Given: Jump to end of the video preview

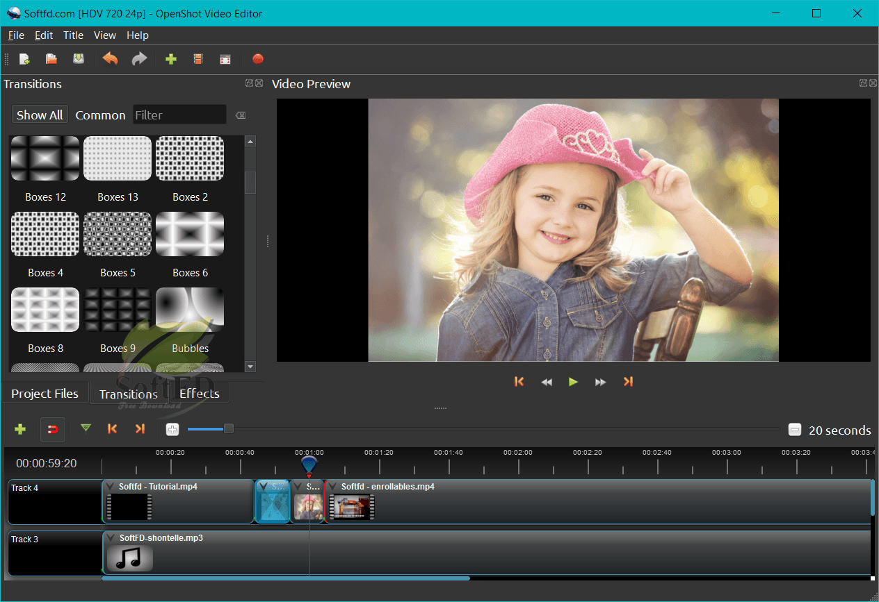Looking at the screenshot, I should [628, 381].
